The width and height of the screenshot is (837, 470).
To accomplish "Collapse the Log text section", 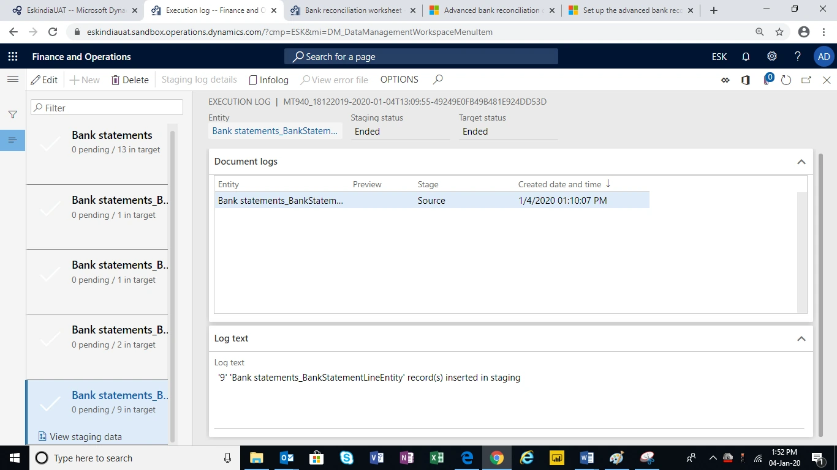I will 801,338.
